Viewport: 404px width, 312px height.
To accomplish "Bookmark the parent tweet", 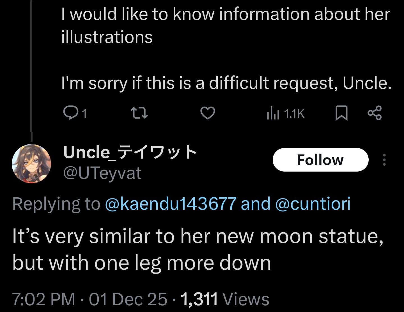I will (341, 113).
